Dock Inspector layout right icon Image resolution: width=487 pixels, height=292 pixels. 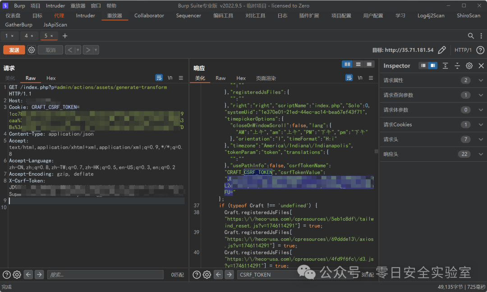(x=432, y=66)
